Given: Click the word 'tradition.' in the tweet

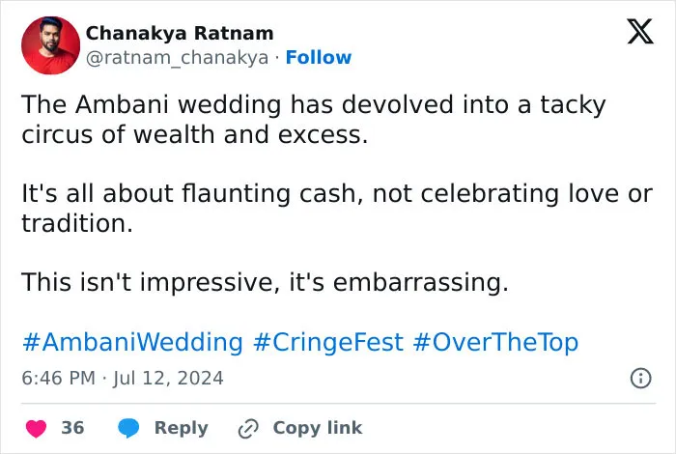Looking at the screenshot, I should point(77,223).
